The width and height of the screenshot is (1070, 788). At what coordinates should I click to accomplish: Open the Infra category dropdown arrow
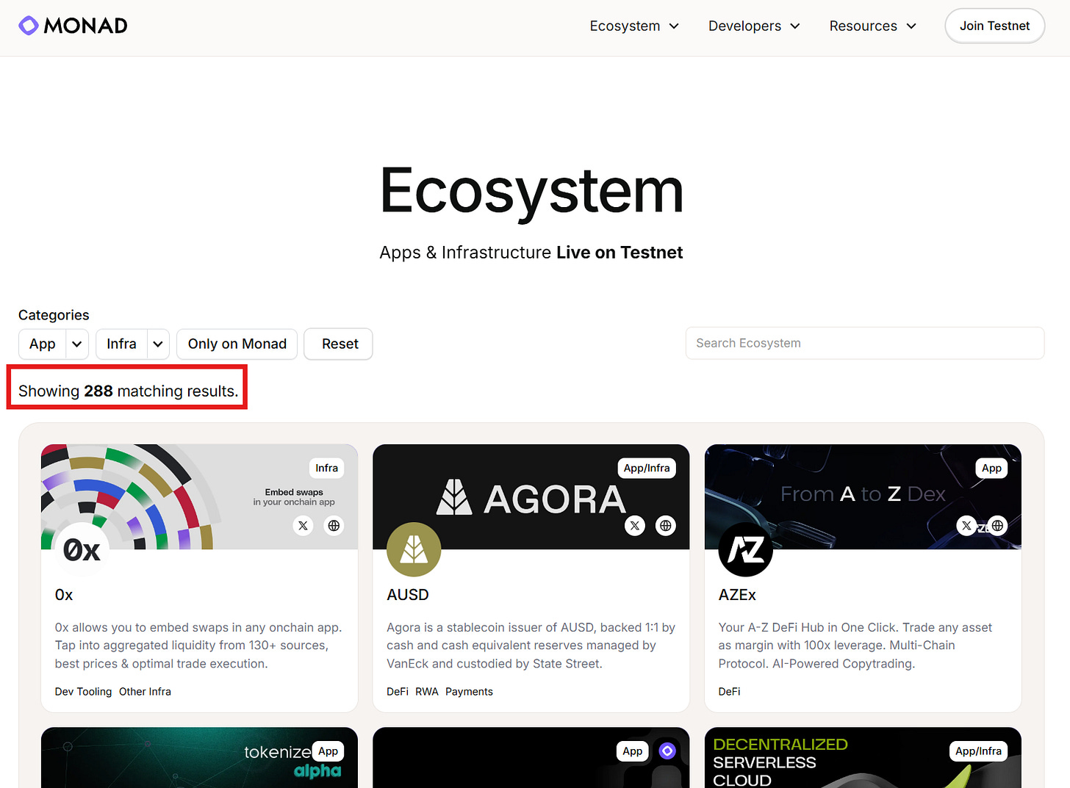point(158,344)
